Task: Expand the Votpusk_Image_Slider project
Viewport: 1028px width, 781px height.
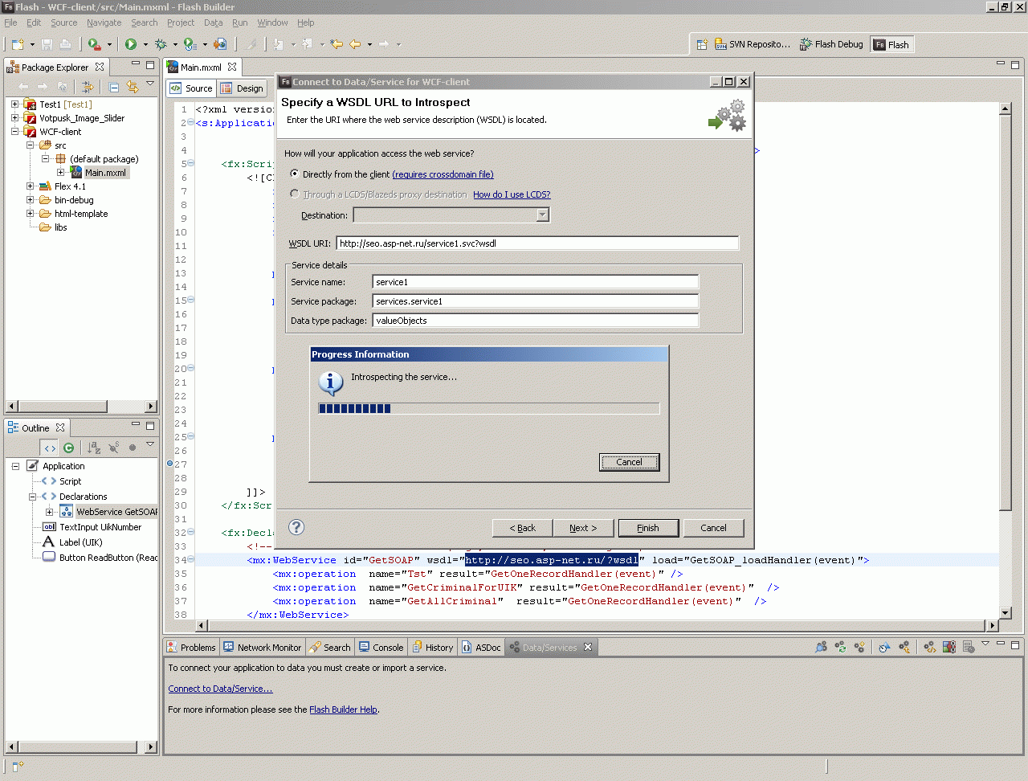Action: tap(14, 118)
